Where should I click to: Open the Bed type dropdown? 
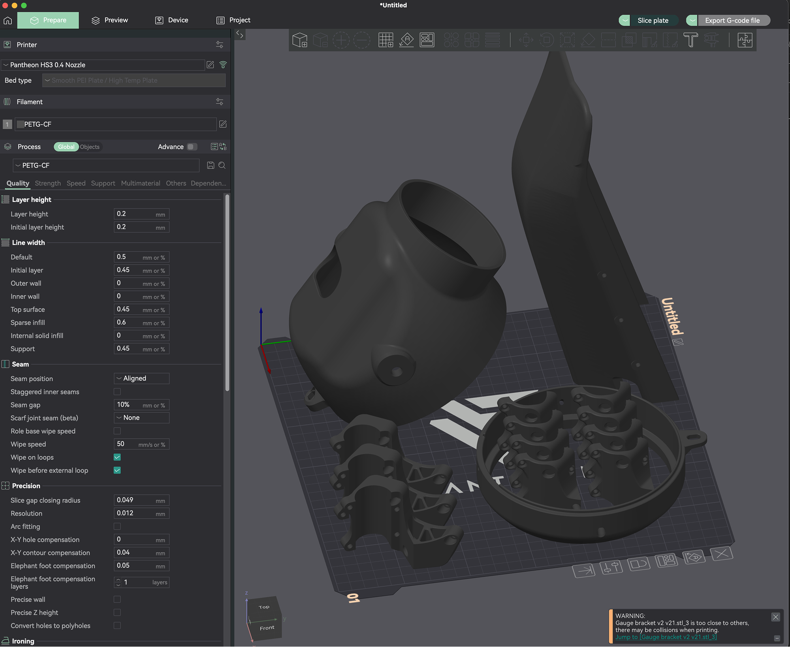coord(134,81)
